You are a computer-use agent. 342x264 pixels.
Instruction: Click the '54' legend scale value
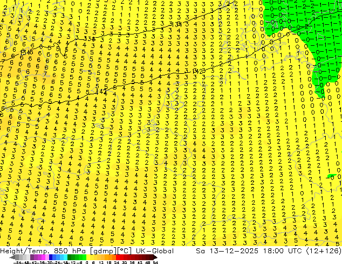pos(155,263)
